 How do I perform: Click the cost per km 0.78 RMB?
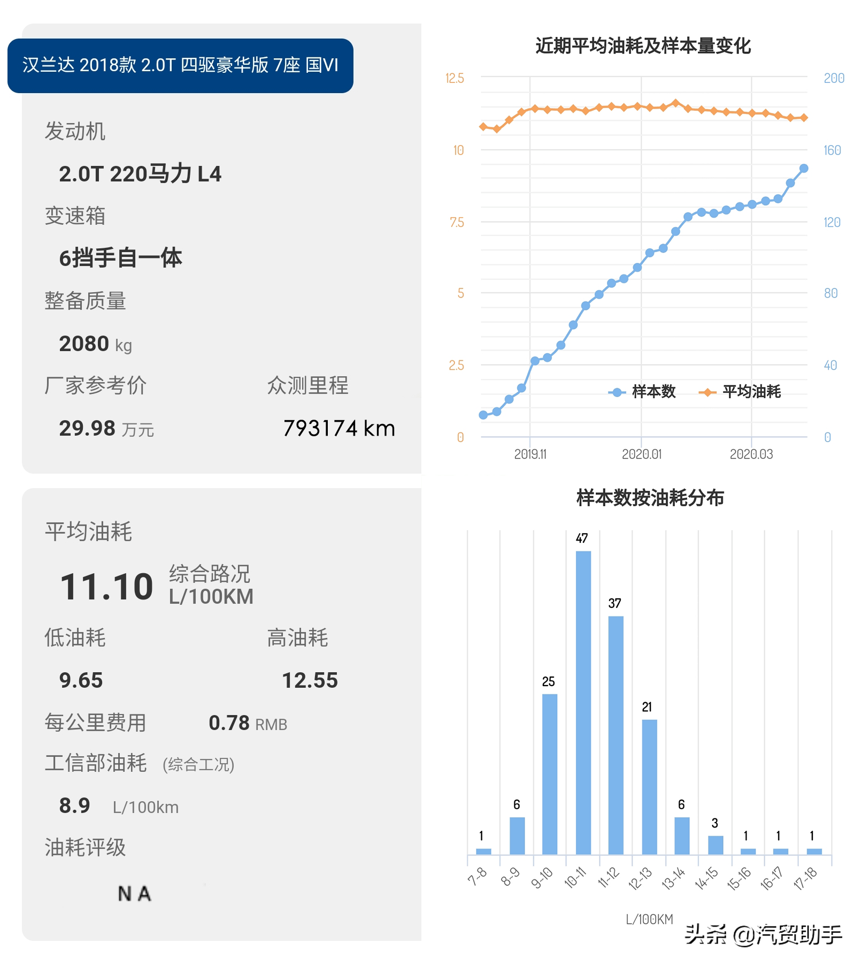pos(248,723)
